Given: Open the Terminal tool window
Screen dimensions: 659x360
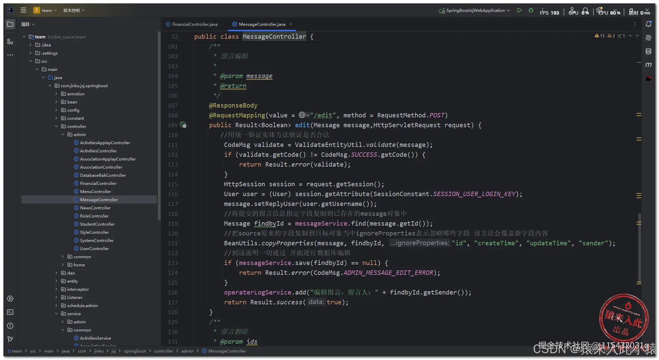Looking at the screenshot, I should (10, 312).
